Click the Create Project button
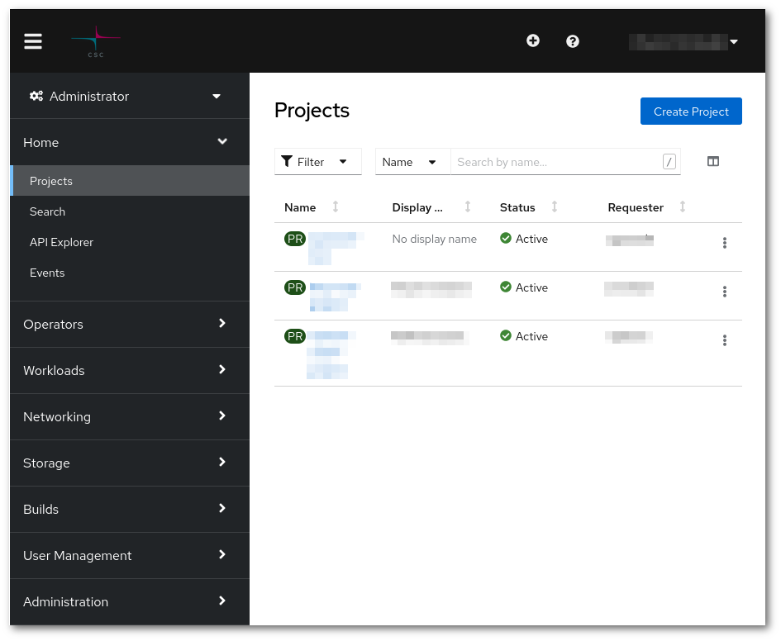 coord(691,112)
